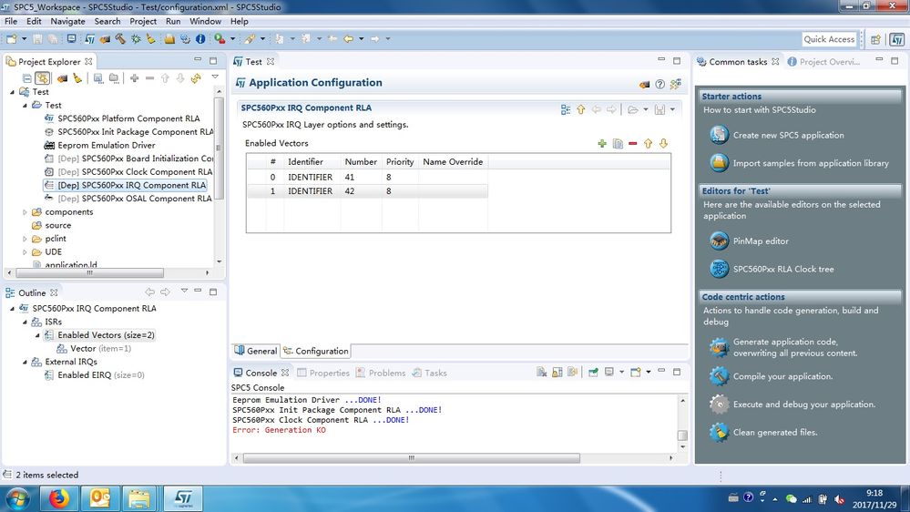Image resolution: width=910 pixels, height=512 pixels.
Task: Toggle Link with Editor in Project Explorer
Action: (43, 77)
